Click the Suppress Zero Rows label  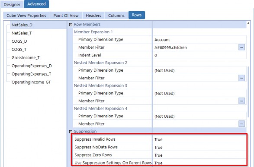[93, 155]
